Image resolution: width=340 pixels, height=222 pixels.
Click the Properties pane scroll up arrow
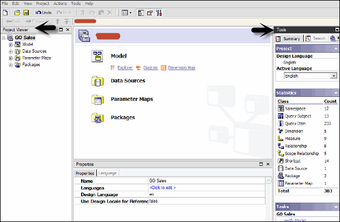(x=269, y=181)
